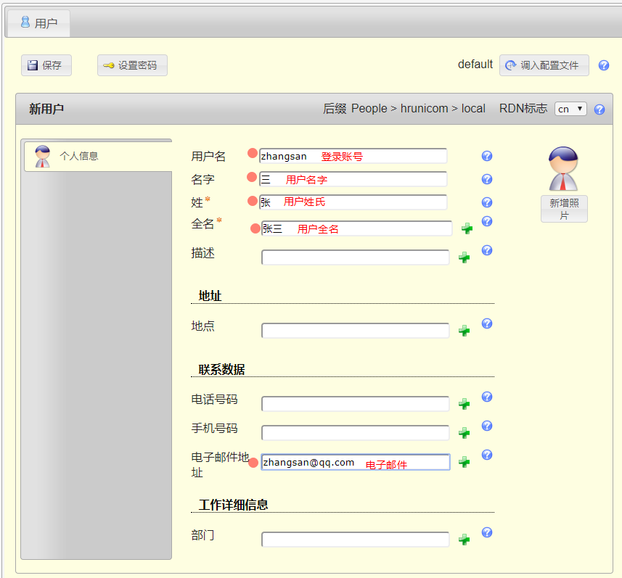
Task: Click 调入配置文件 button
Action: pyautogui.click(x=544, y=65)
